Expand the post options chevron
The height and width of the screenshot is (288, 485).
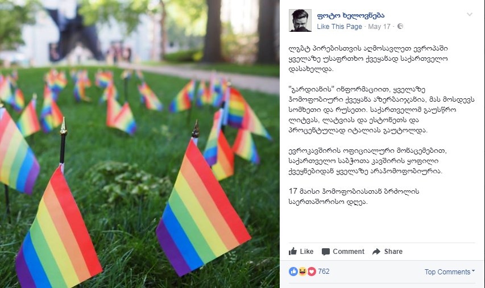[470, 14]
